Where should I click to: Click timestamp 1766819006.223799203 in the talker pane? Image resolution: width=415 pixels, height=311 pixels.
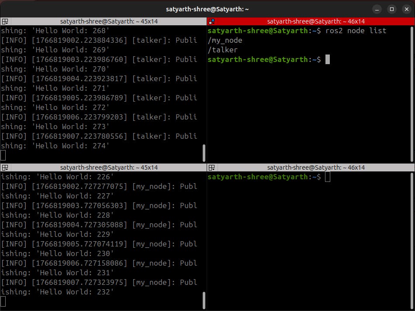pos(80,117)
